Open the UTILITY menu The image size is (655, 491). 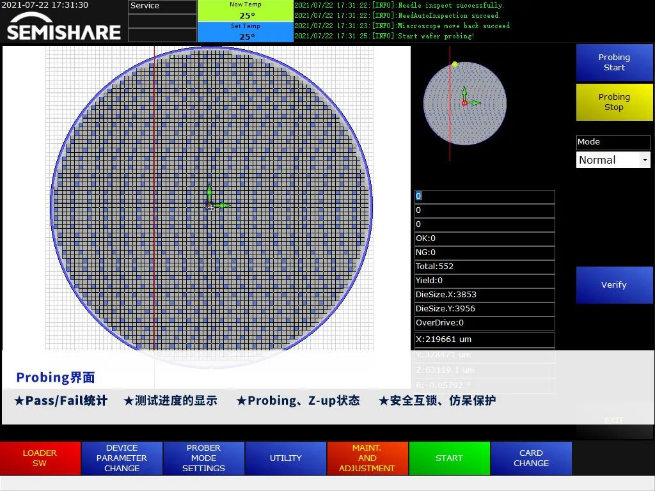click(286, 458)
